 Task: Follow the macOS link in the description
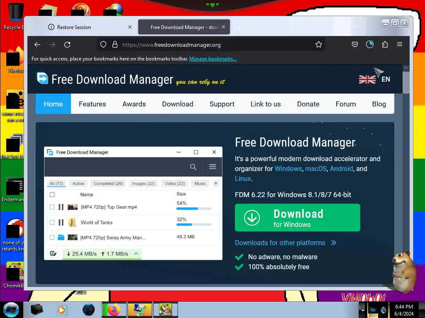click(316, 169)
